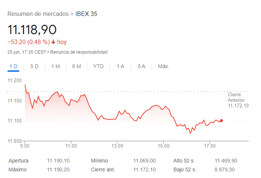Click the Mínimo value 11.069,00

[144, 161]
